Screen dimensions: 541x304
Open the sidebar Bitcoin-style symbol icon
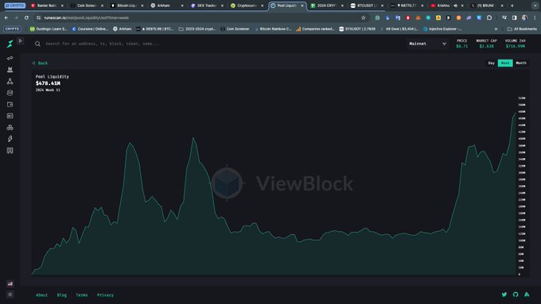(x=10, y=139)
